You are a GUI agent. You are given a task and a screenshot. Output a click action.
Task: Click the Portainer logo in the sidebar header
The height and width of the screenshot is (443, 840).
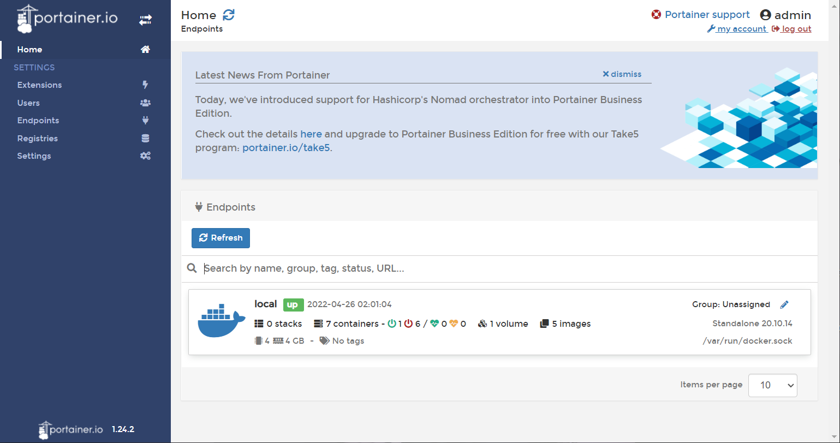point(67,19)
